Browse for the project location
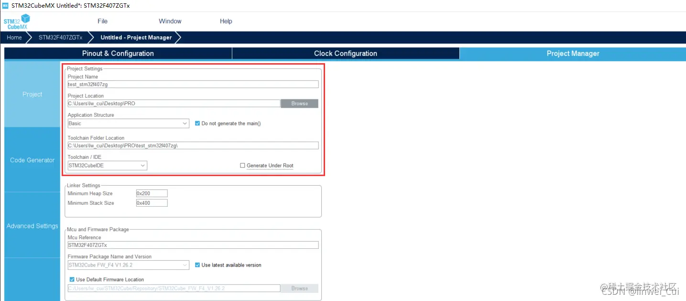This screenshot has width=686, height=301. pyautogui.click(x=299, y=103)
